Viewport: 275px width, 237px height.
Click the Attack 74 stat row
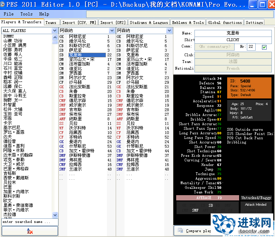pyautogui.click(x=212, y=79)
